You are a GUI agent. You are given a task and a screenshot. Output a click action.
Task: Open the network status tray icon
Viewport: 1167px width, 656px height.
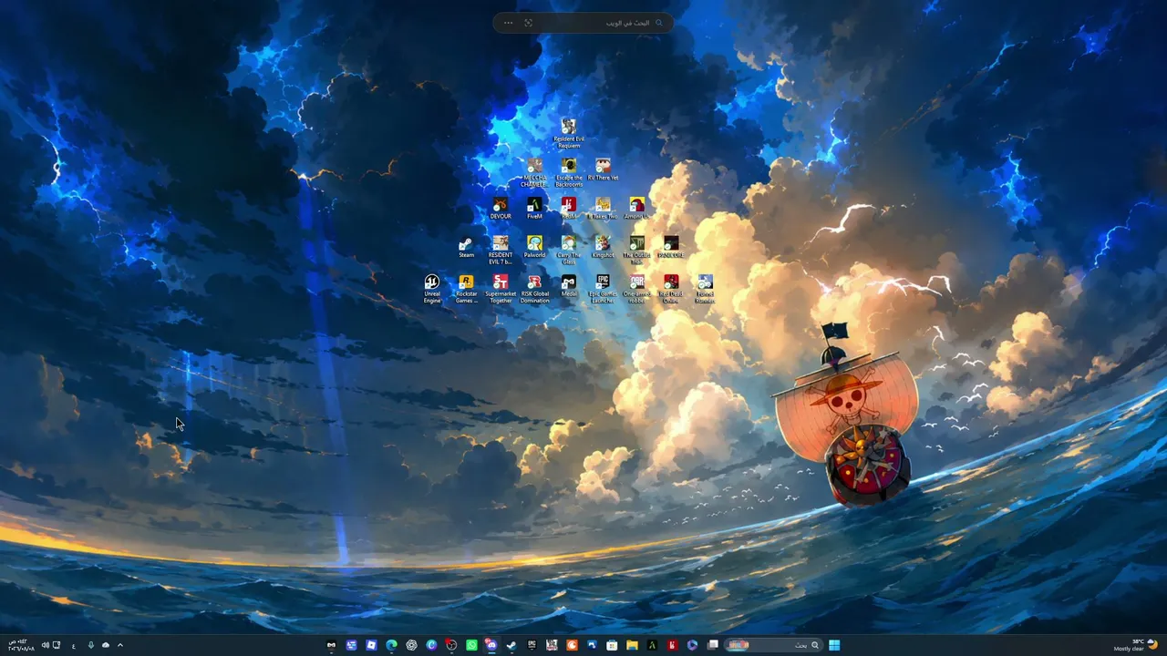point(57,645)
